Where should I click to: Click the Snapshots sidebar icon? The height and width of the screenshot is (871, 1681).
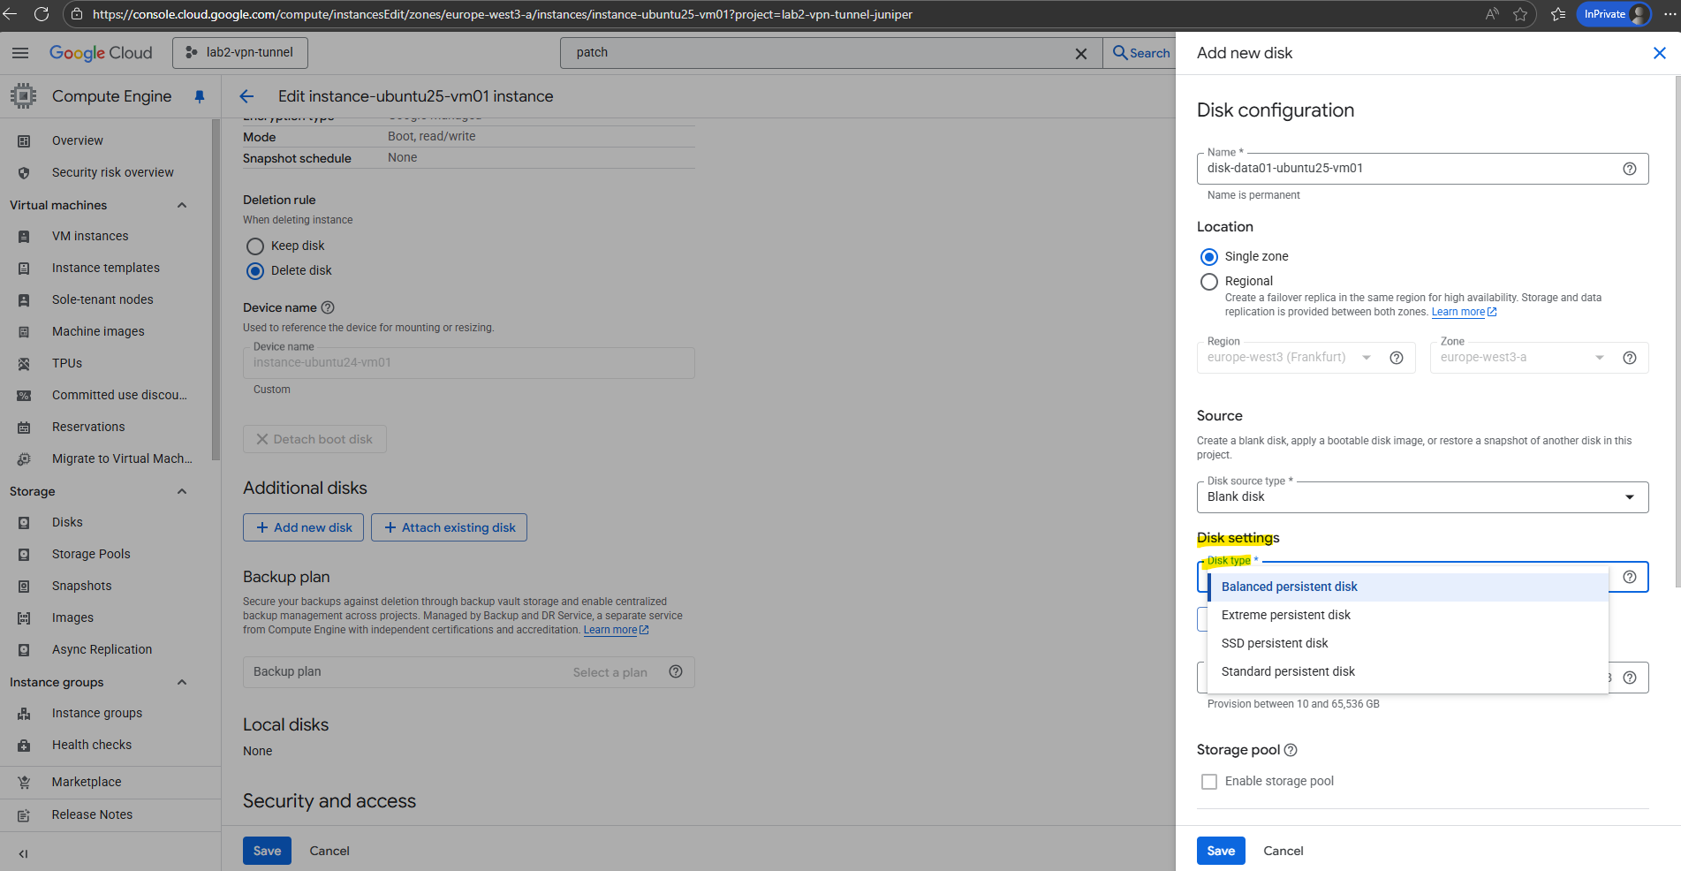(24, 586)
